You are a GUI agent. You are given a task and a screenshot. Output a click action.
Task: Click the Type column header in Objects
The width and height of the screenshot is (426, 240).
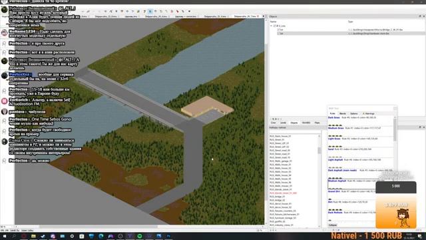point(351,21)
